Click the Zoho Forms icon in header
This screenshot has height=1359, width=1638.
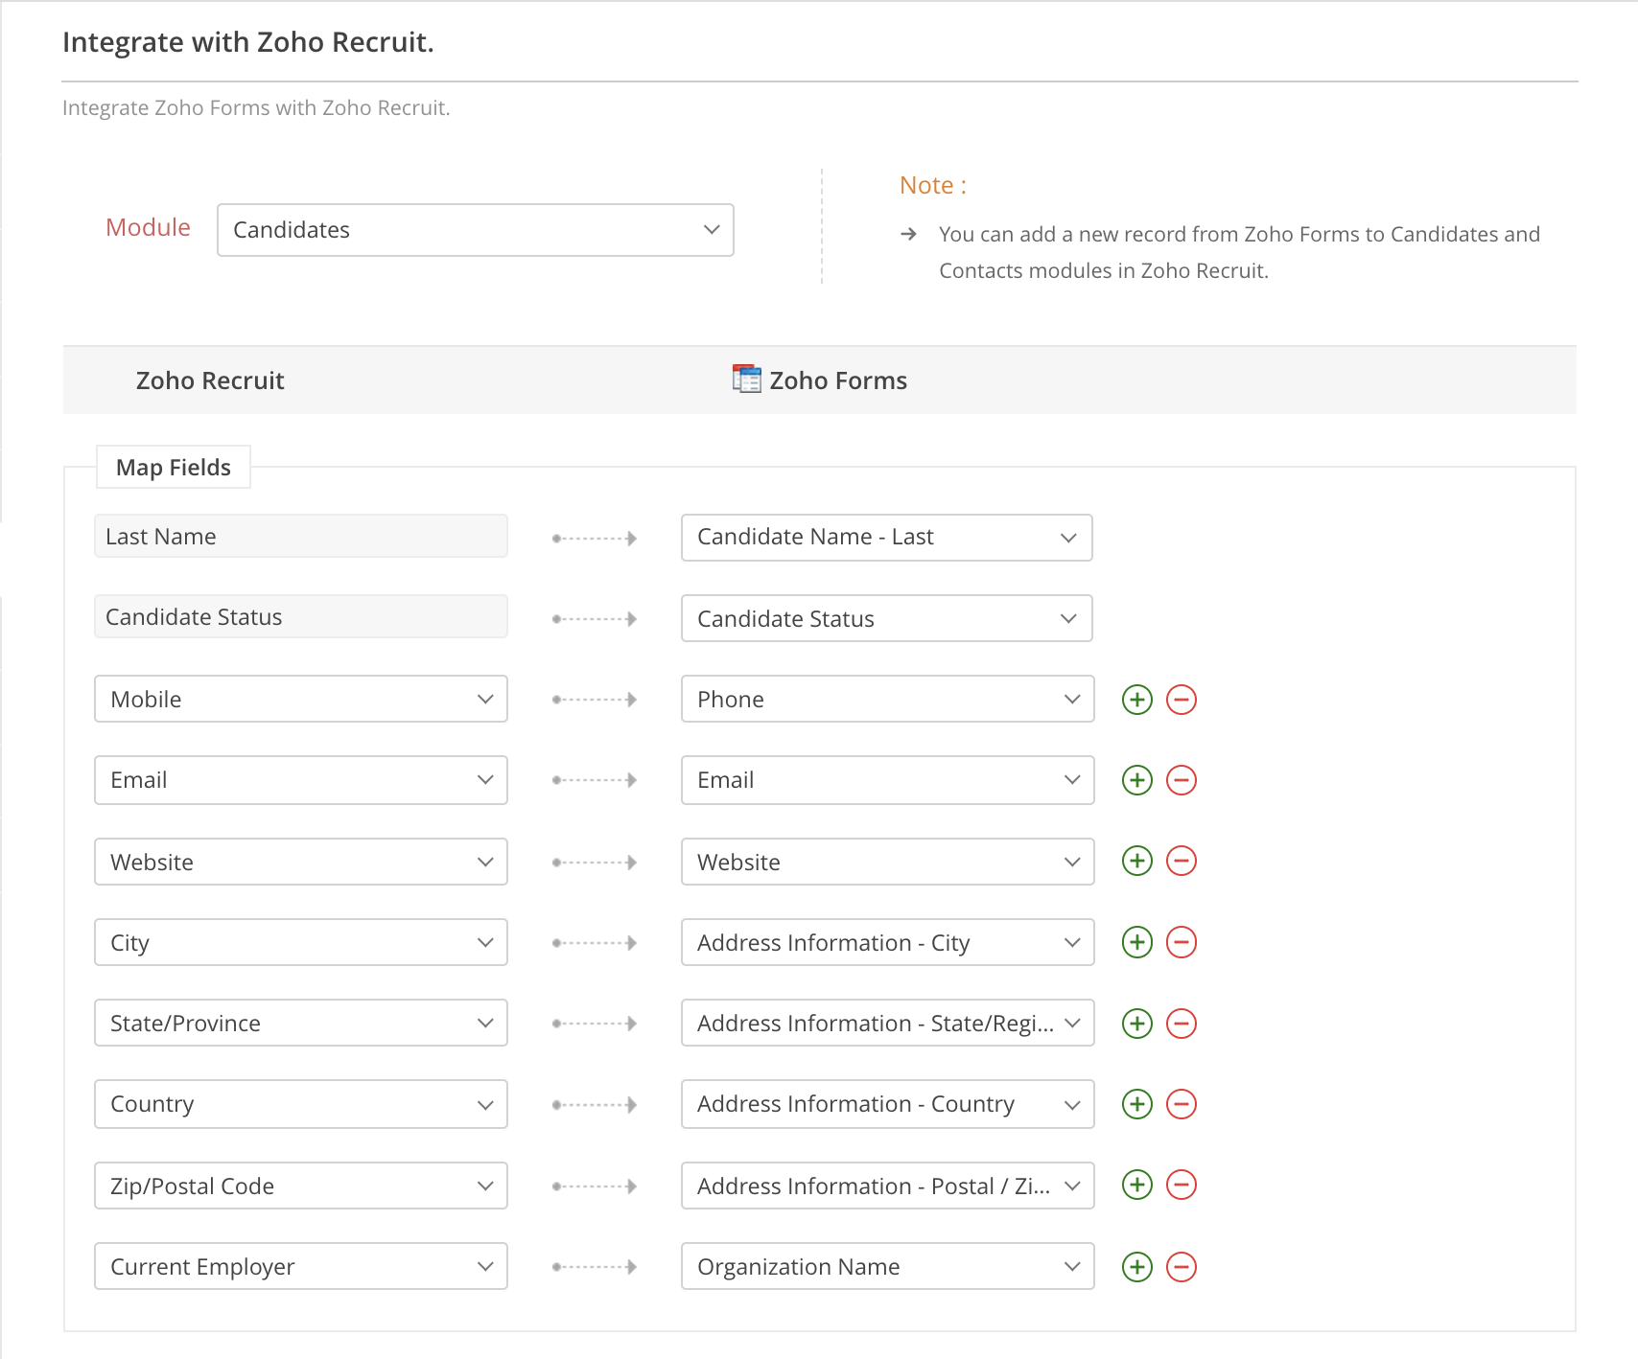[x=746, y=380]
